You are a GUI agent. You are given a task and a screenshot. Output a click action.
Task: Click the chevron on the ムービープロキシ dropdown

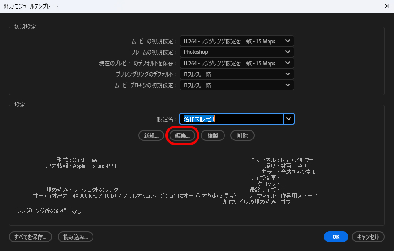(x=288, y=85)
